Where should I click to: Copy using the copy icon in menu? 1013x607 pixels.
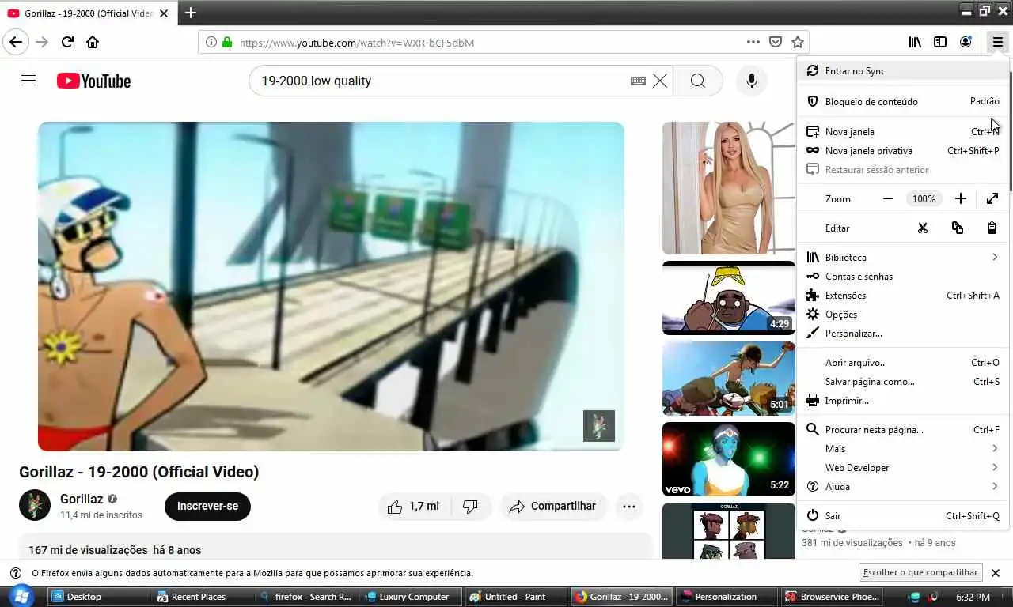(957, 228)
